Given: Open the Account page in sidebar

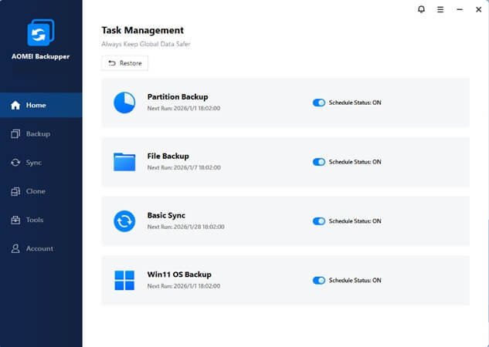Looking at the screenshot, I should click(x=39, y=248).
